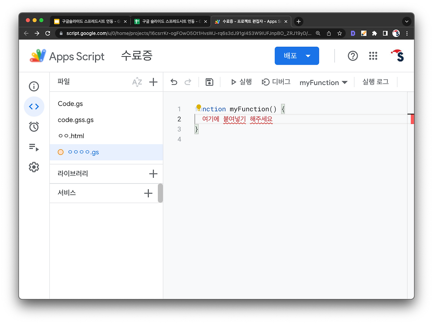Open the 실행 로그 execution log

click(x=375, y=82)
